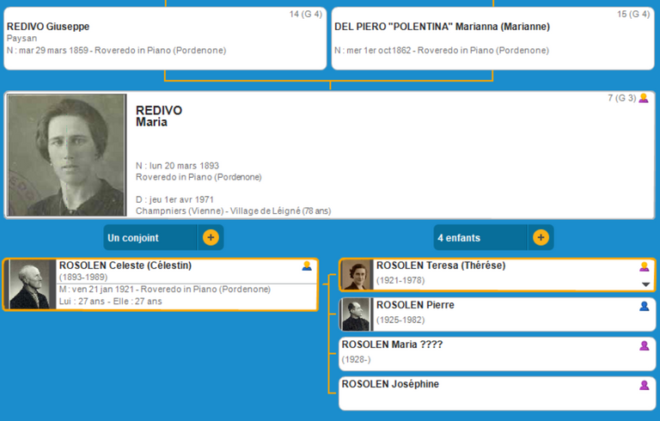Viewport: 660px width, 421px height.
Task: Click the person icon for Maria ???? Rosolen
Action: tap(645, 345)
